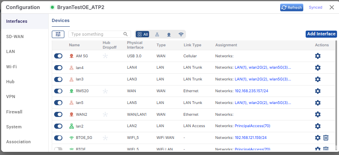
Task: Open RM520 network 192.168.235.157/24 link
Action: coord(252,91)
